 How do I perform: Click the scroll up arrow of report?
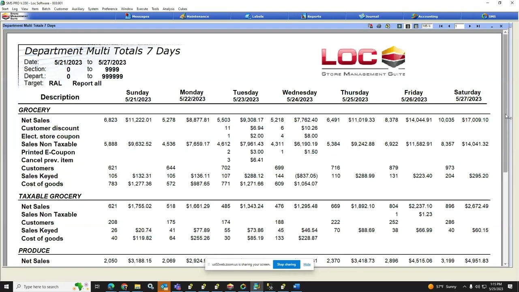click(x=505, y=32)
